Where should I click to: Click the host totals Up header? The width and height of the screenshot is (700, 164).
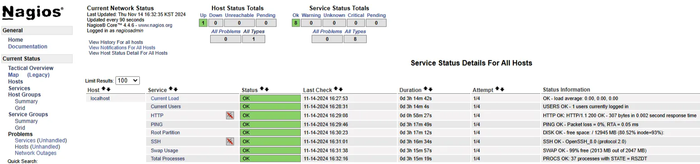(203, 15)
